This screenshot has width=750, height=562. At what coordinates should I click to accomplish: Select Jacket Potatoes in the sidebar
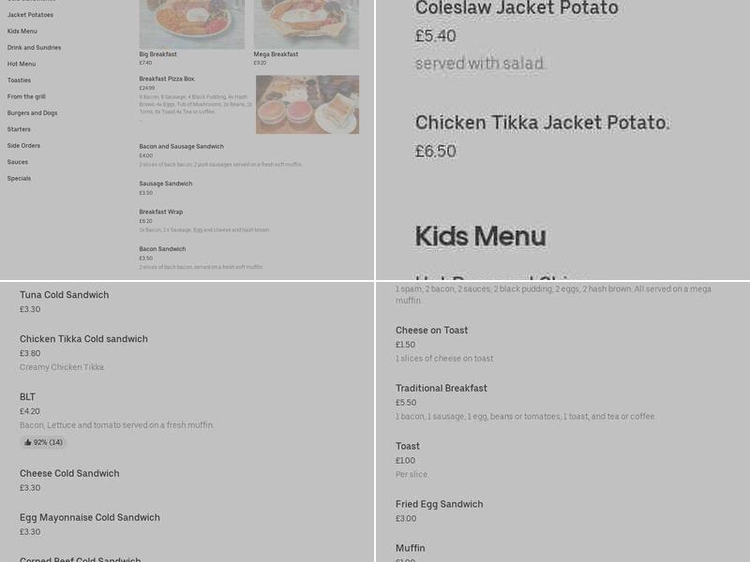(30, 14)
